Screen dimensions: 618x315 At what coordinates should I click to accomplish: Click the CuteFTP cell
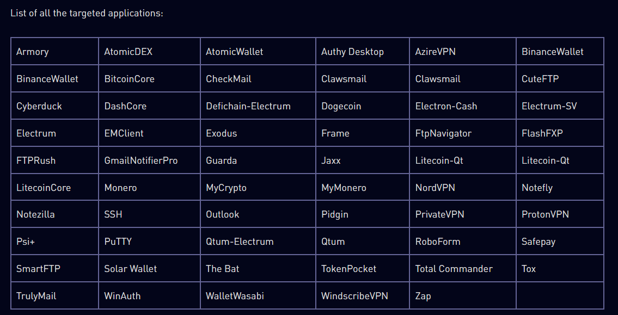pyautogui.click(x=560, y=78)
